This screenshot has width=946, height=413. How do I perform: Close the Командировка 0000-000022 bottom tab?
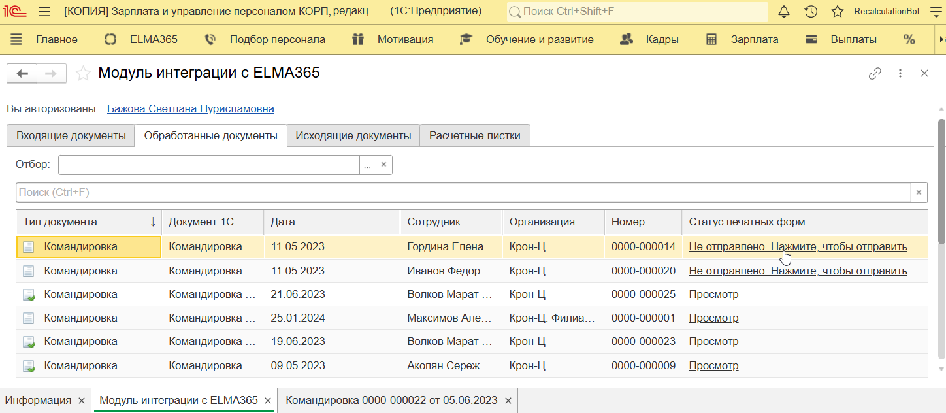pos(508,400)
